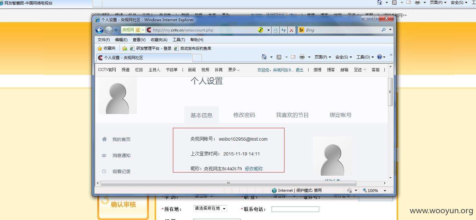The width and height of the screenshot is (476, 220).
Task: Open the 编辑(E) menu
Action: 121,40
